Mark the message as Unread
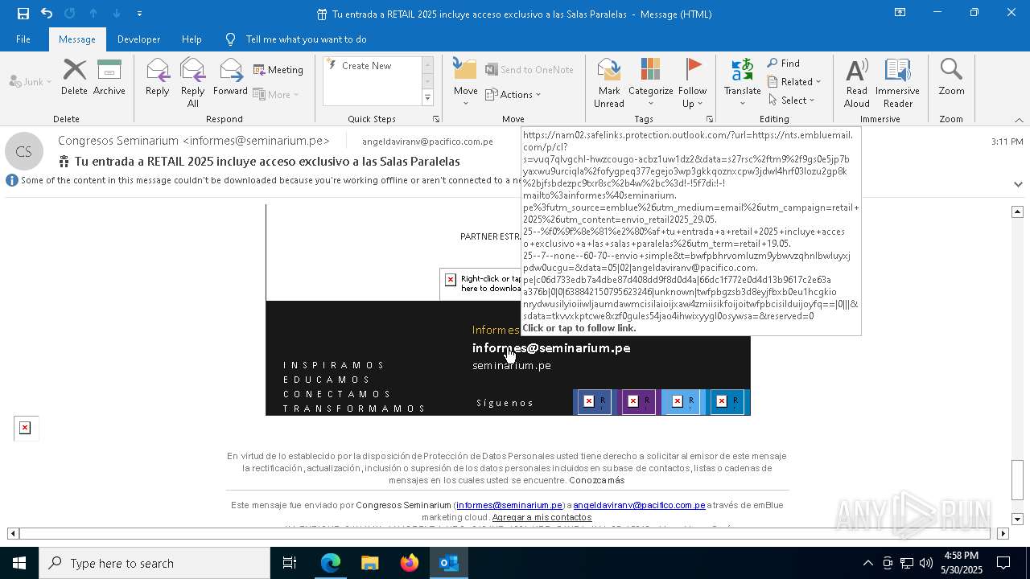The width and height of the screenshot is (1030, 579). (609, 83)
